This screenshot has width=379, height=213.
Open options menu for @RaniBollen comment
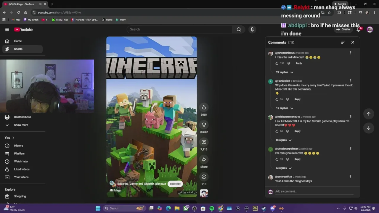351,81
